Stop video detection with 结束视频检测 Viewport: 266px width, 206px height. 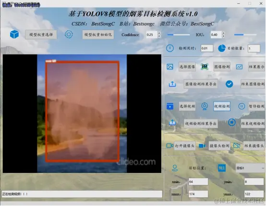(x=253, y=124)
